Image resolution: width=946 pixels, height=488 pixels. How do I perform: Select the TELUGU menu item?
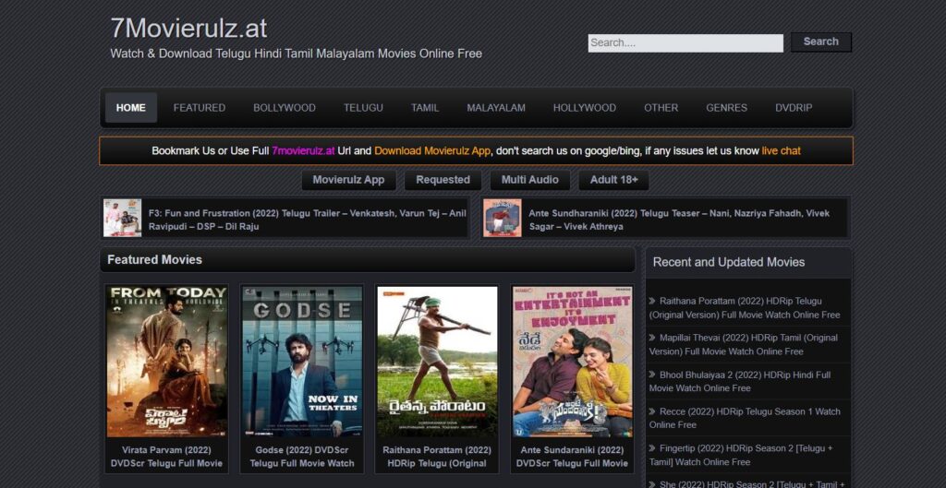click(363, 108)
